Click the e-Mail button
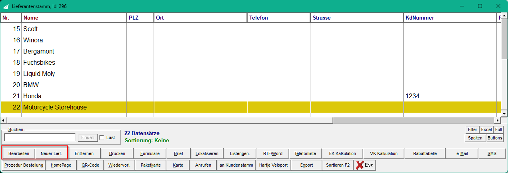The width and height of the screenshot is (508, 173). [462, 153]
